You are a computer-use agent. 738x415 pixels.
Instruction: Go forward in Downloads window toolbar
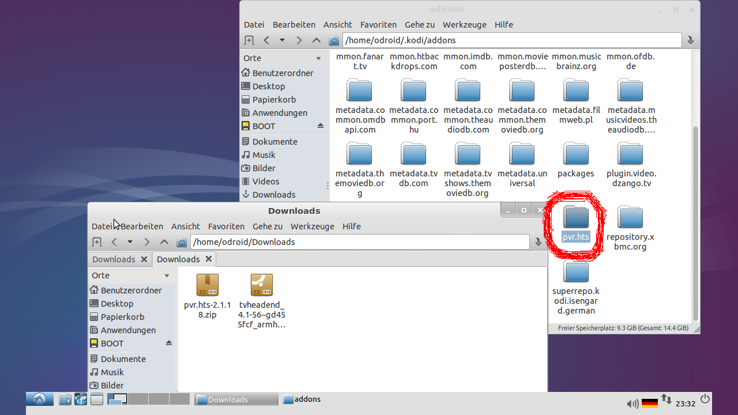click(146, 242)
